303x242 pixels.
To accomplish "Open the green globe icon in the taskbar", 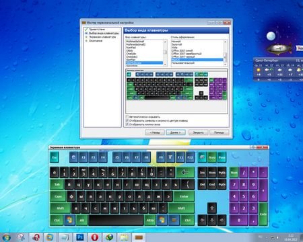I will (109, 237).
